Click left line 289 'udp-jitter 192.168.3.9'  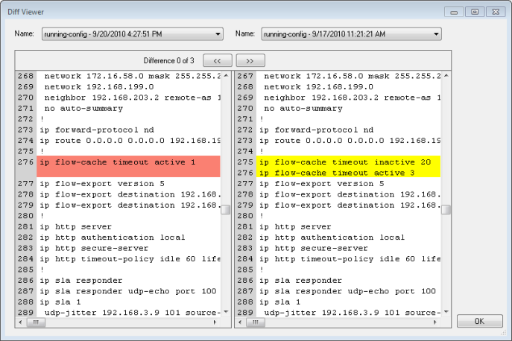point(133,313)
